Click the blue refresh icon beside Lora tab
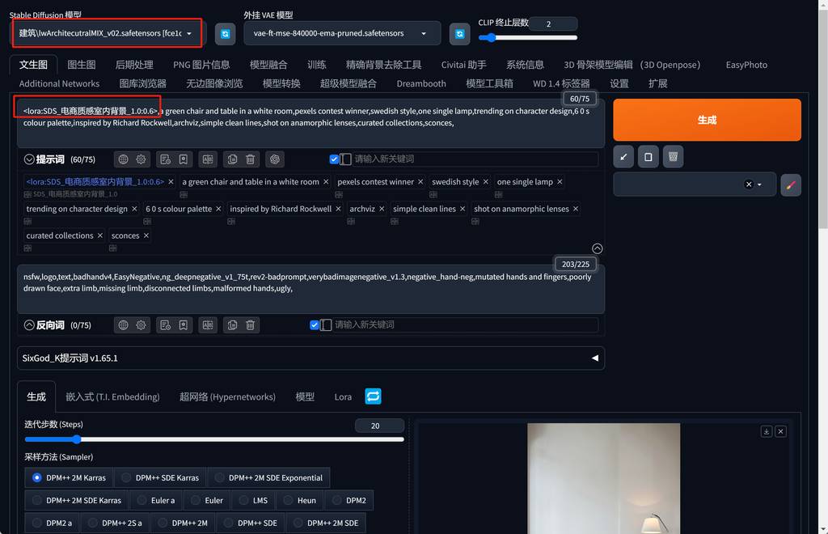Viewport: 828px width, 534px height. (x=373, y=396)
